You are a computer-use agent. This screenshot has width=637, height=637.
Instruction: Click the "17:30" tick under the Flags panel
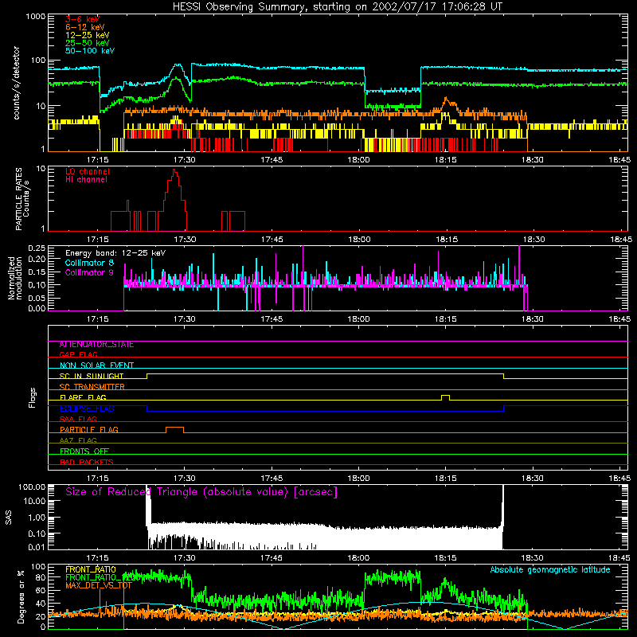pyautogui.click(x=185, y=479)
